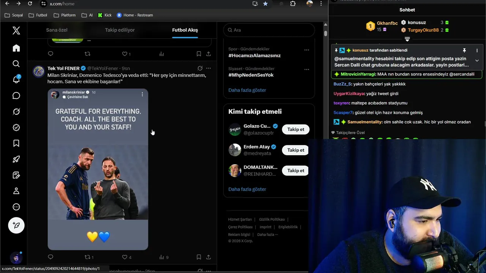486x273 pixels.
Task: Expand the pinned chat message chevron
Action: tap(477, 61)
